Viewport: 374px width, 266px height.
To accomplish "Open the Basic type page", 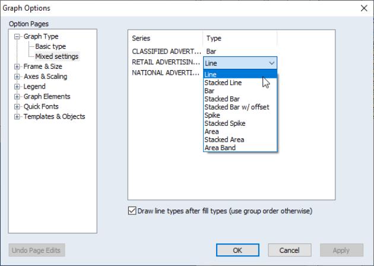I will coord(50,46).
